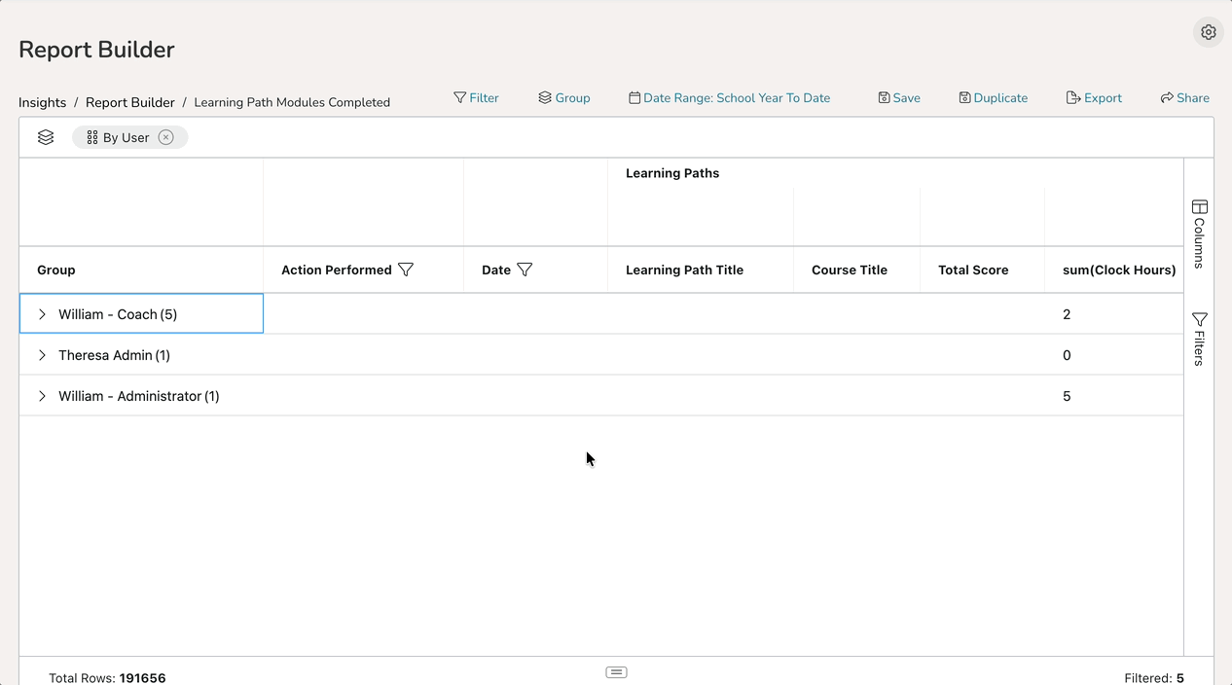
Task: Remove the By User grouping chip
Action: pos(166,137)
